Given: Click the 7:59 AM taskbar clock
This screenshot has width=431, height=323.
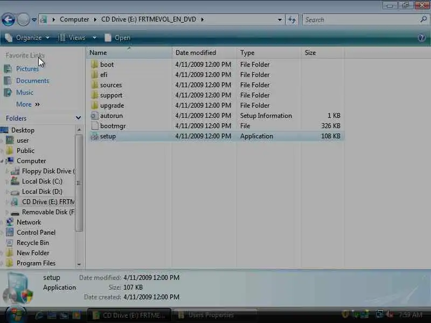Looking at the screenshot, I should click(x=410, y=315).
